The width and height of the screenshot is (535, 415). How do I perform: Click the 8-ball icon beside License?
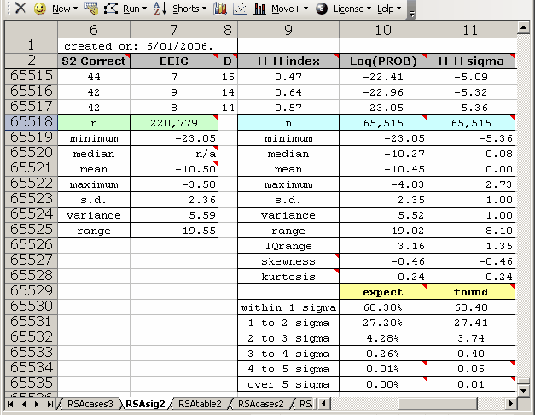click(322, 9)
